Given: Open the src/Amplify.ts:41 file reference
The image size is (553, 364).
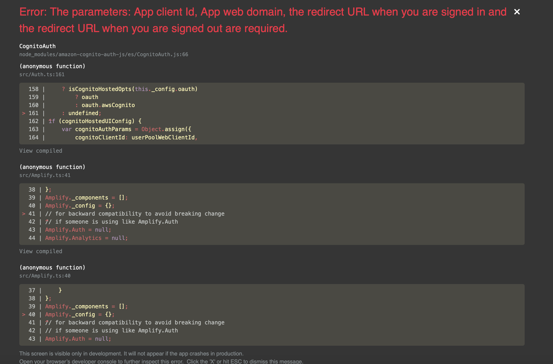Looking at the screenshot, I should tap(45, 175).
